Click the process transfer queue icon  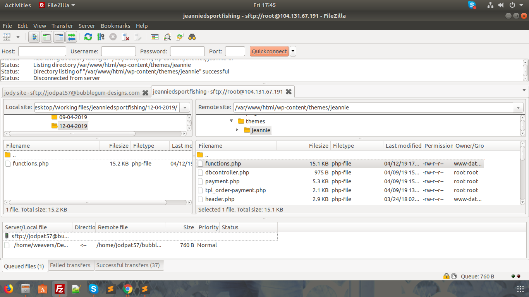tap(101, 37)
